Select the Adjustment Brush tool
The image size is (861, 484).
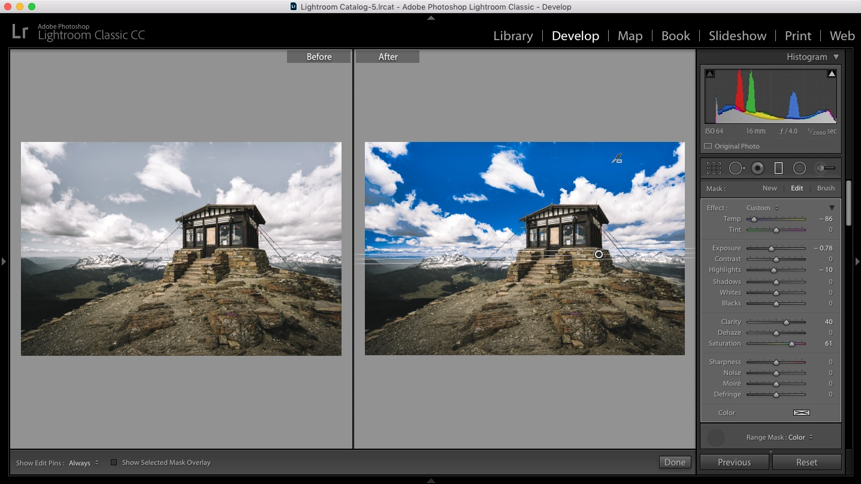click(x=823, y=168)
